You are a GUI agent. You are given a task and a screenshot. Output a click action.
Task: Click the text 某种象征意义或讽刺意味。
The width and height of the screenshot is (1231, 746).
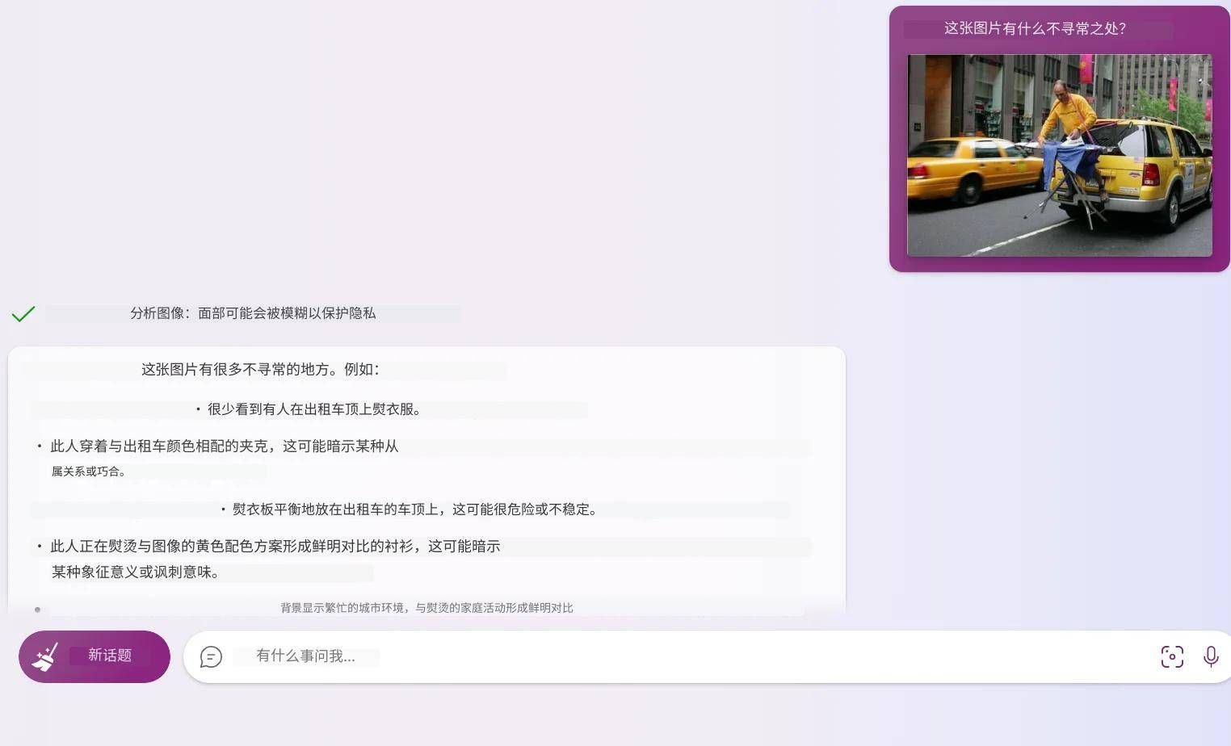tap(136, 572)
